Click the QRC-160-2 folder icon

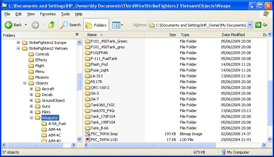[x=88, y=88]
